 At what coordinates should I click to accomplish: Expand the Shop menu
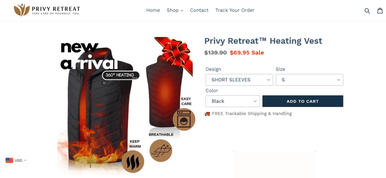point(175,10)
